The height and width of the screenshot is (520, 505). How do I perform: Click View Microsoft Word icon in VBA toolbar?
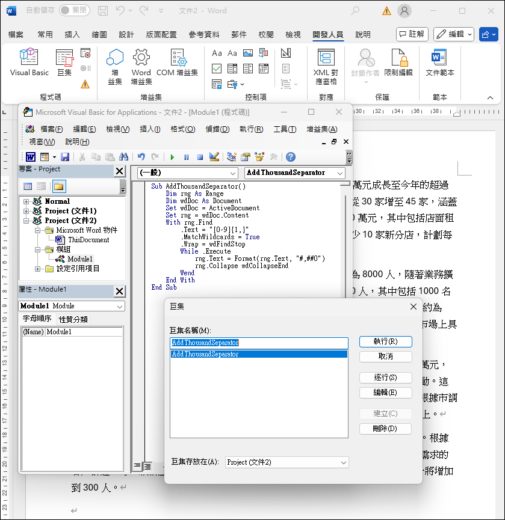tap(31, 157)
